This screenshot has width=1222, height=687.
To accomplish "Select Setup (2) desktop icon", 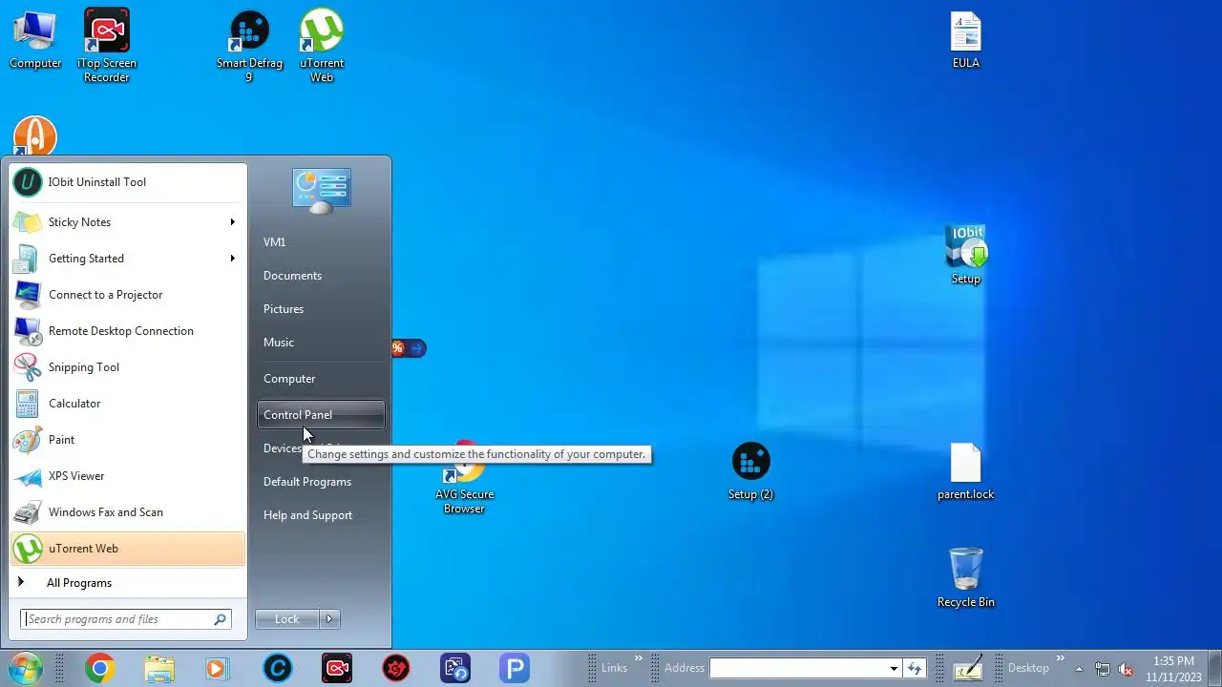I will tap(750, 471).
